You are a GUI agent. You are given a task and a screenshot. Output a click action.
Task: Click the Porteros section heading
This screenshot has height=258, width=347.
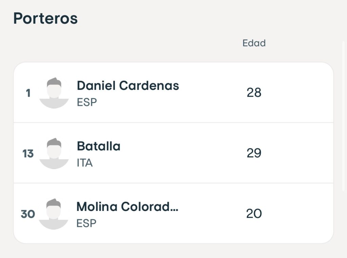coord(45,18)
